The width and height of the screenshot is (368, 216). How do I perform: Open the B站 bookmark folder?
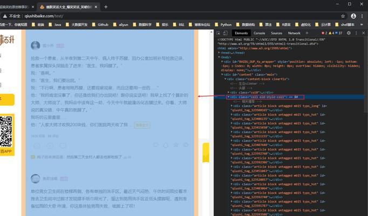click(x=179, y=24)
